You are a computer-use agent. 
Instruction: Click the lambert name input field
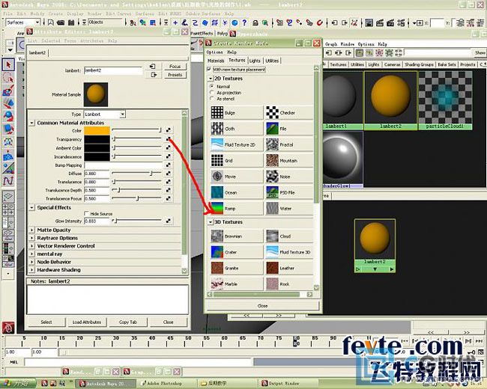click(x=113, y=70)
